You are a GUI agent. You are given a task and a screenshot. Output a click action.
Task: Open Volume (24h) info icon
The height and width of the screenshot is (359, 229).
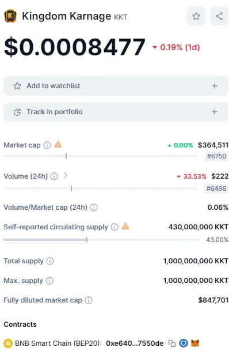click(54, 176)
